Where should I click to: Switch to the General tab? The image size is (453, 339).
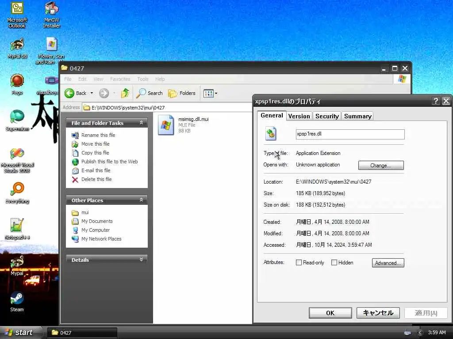(272, 116)
